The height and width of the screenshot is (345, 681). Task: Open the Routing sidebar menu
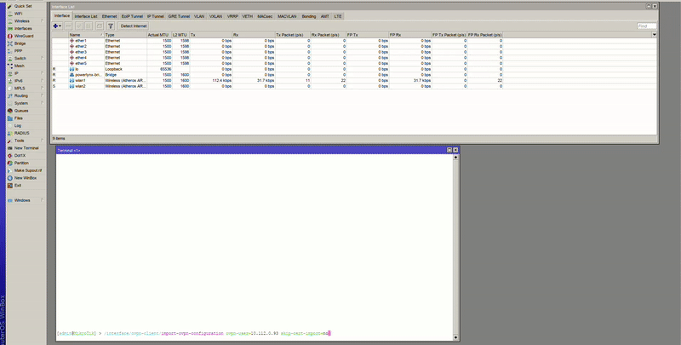pyautogui.click(x=20, y=95)
